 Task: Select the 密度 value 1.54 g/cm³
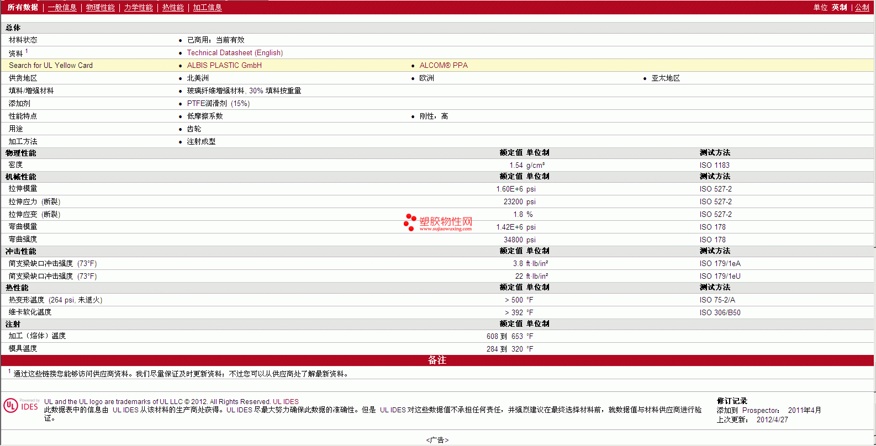527,165
